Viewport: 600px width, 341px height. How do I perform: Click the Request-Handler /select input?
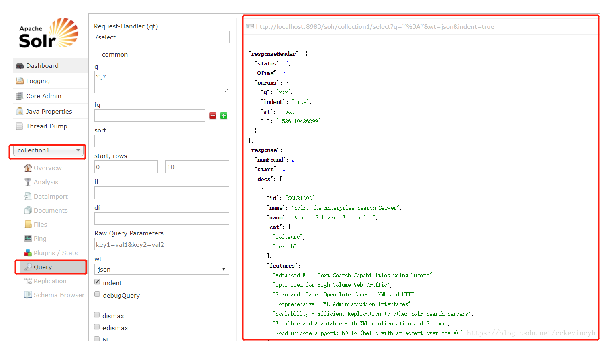click(162, 37)
